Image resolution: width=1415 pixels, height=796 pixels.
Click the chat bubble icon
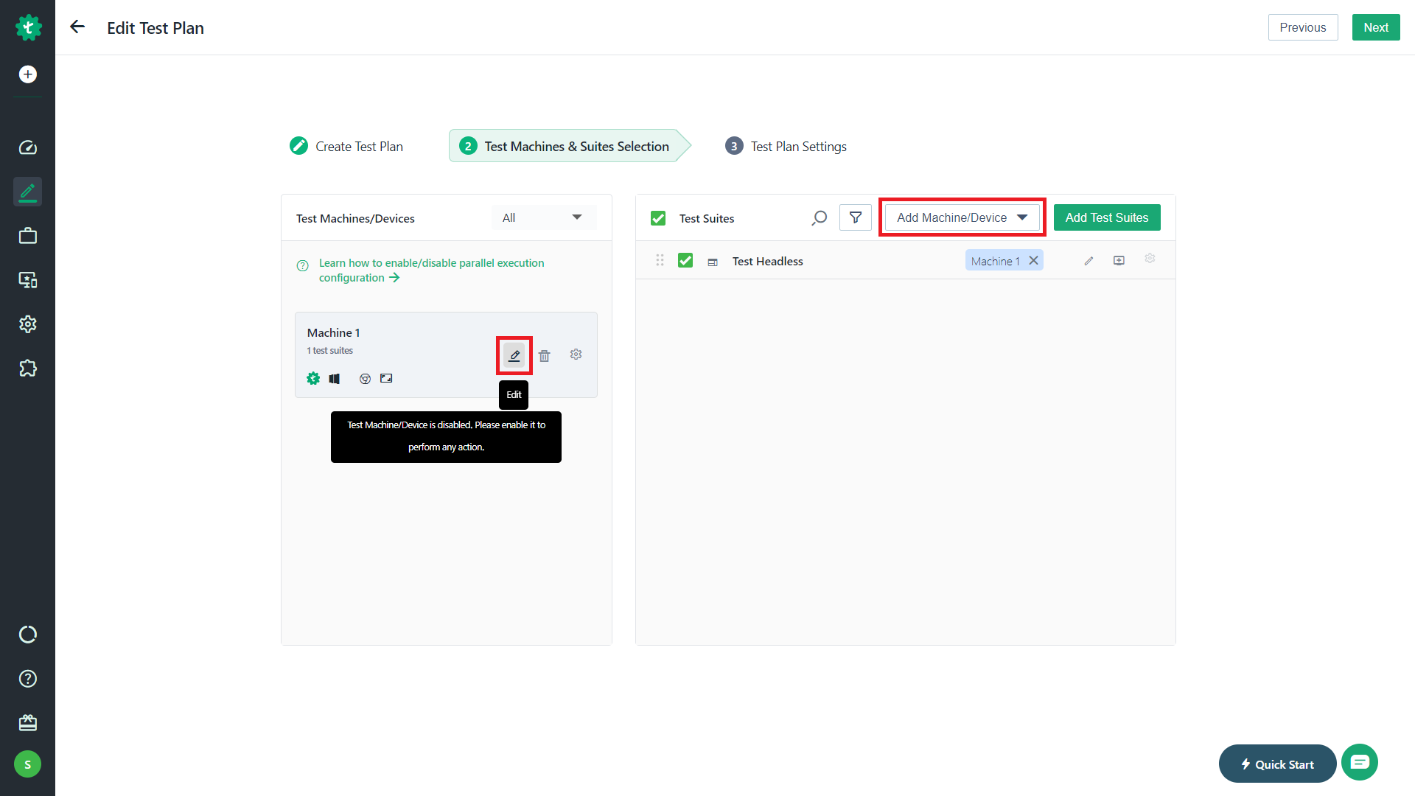(x=1359, y=762)
